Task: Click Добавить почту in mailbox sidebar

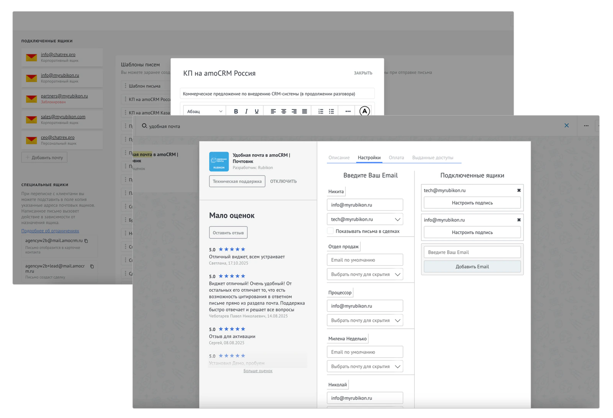Action: pos(44,157)
